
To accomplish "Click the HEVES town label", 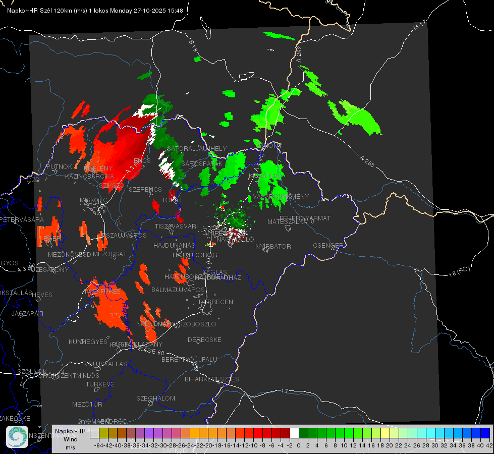I will tap(42, 295).
